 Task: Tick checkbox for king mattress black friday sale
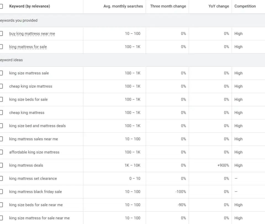tap(1, 191)
